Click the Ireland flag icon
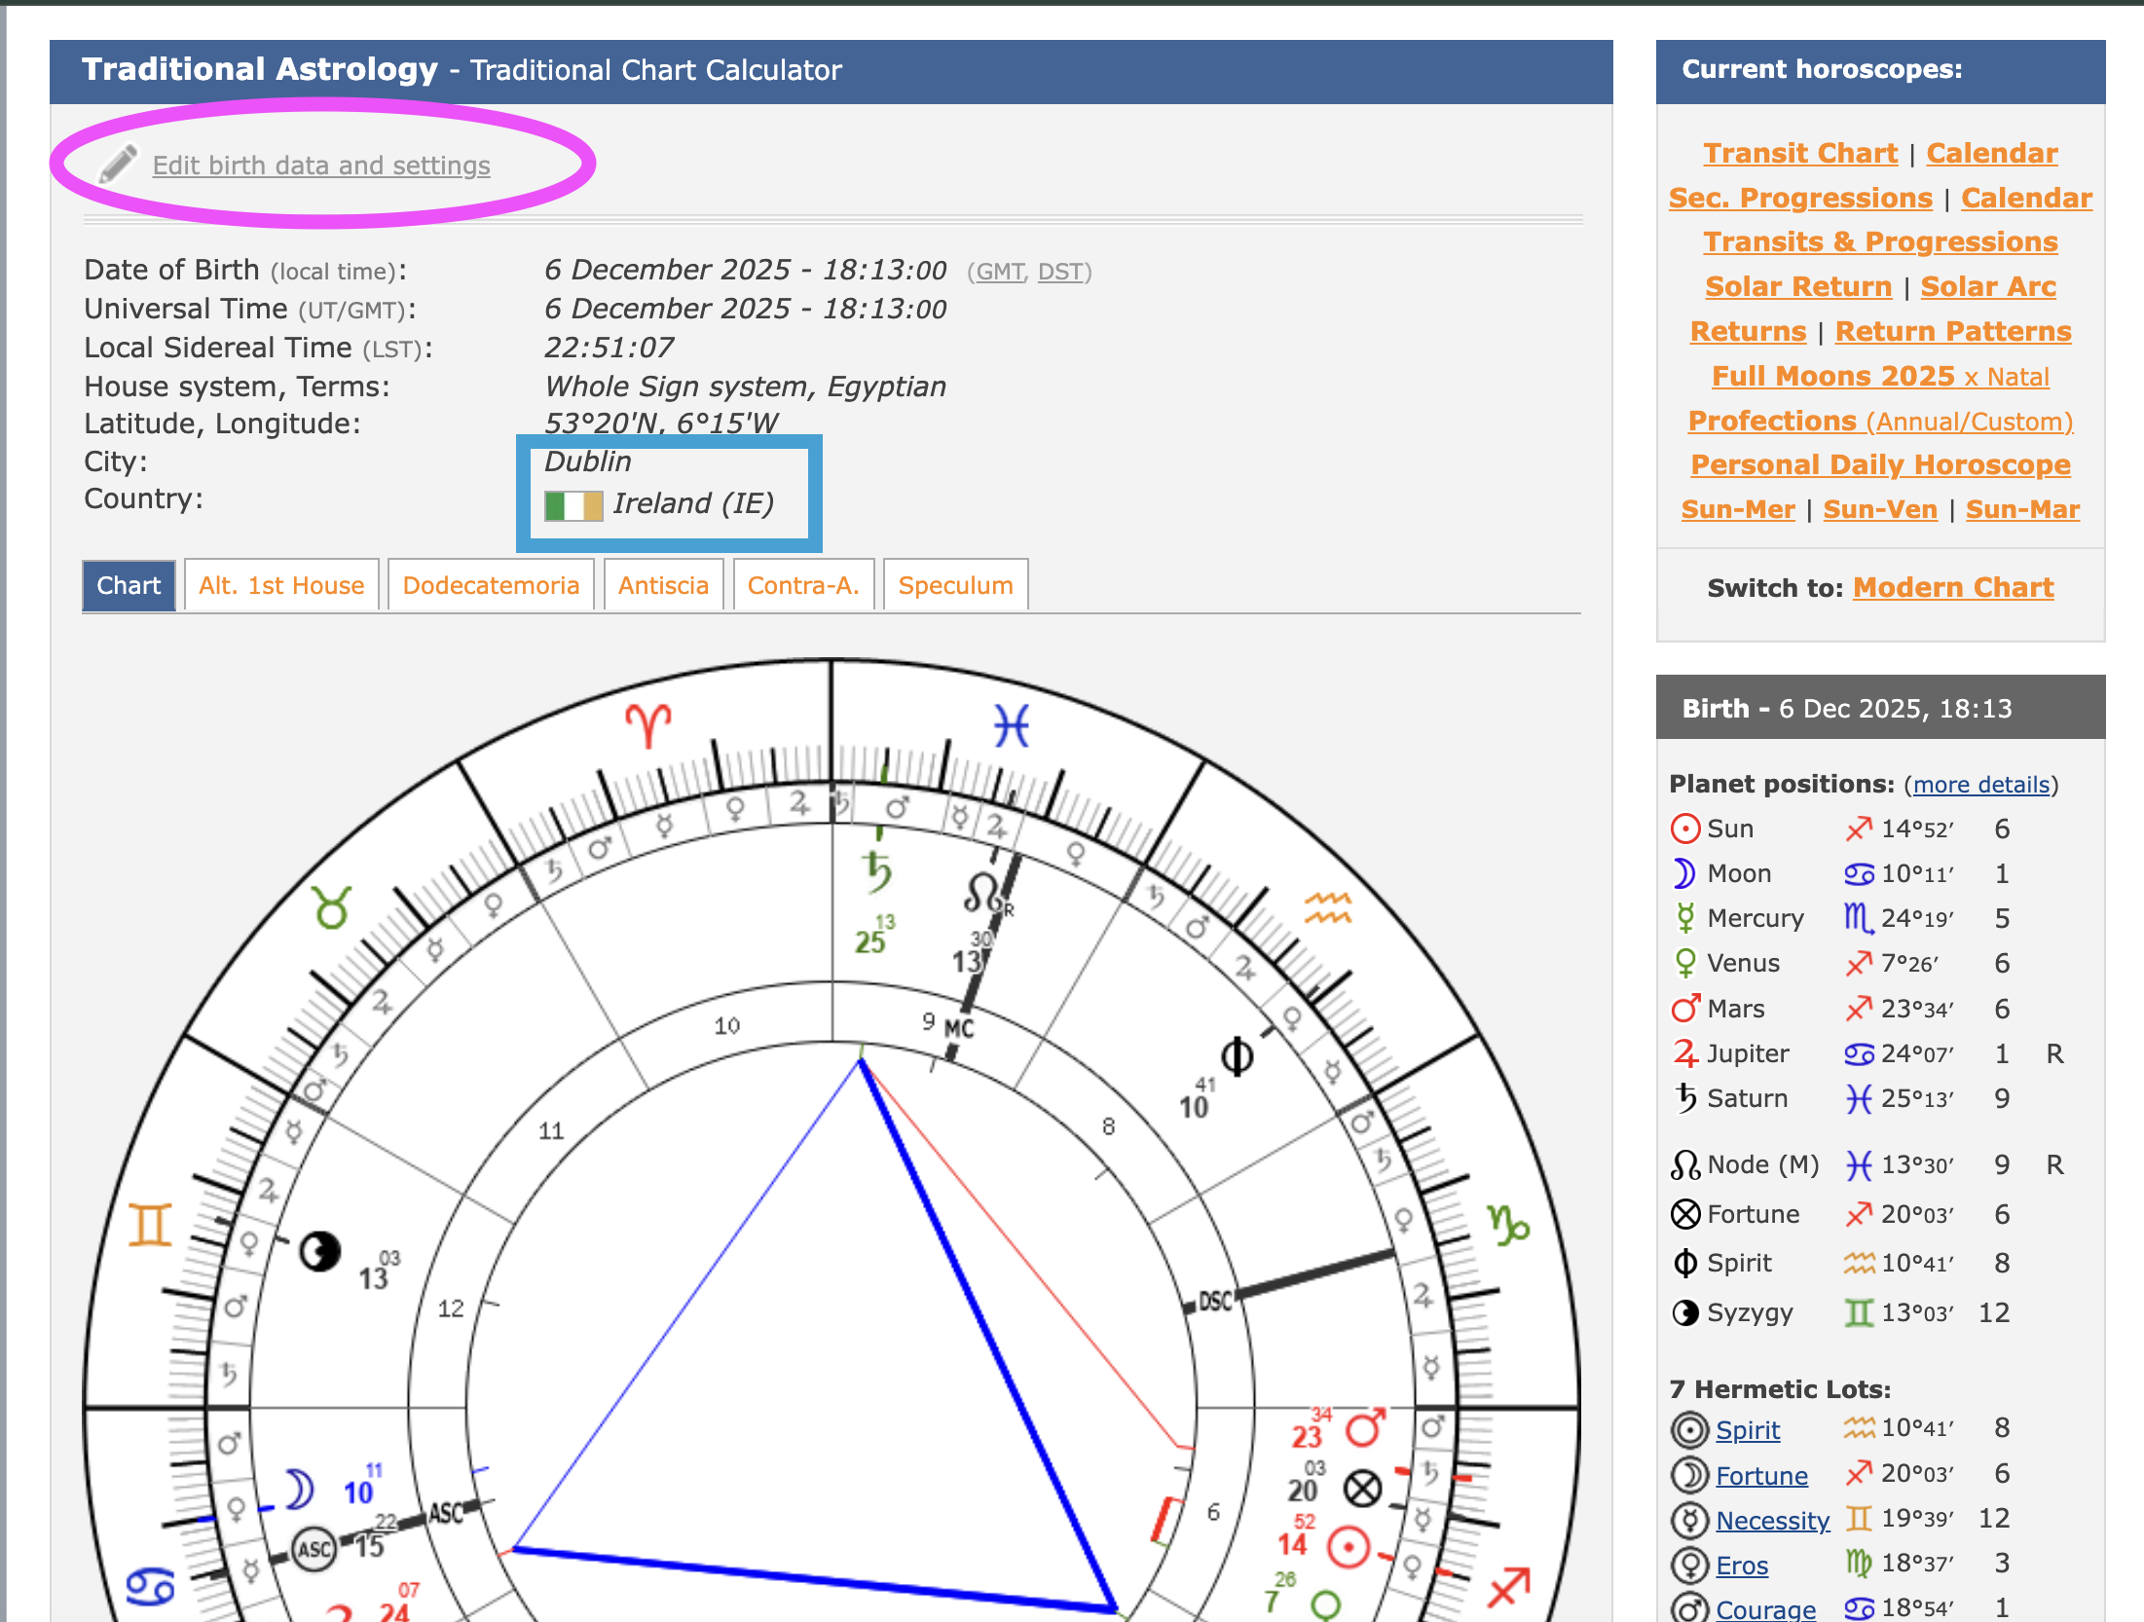The height and width of the screenshot is (1622, 2144). (x=573, y=504)
